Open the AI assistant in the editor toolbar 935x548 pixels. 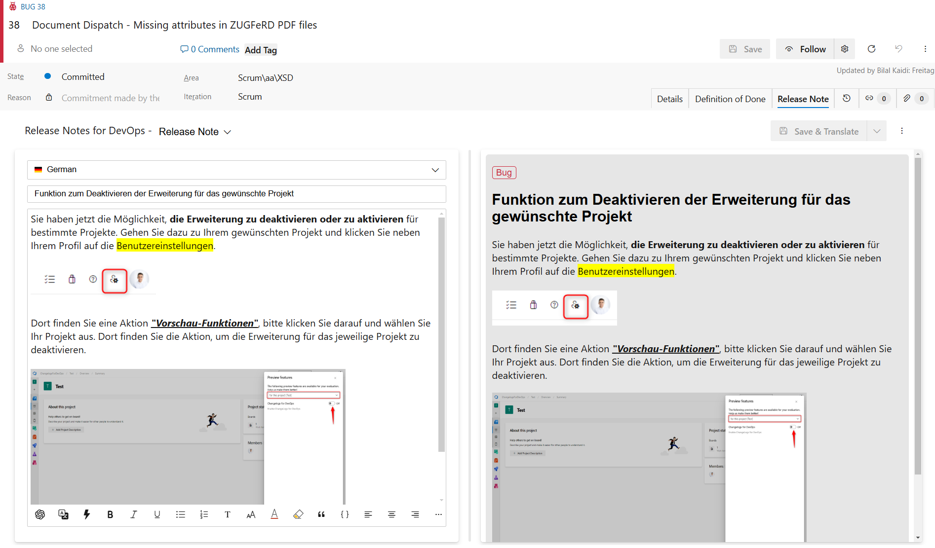(40, 514)
